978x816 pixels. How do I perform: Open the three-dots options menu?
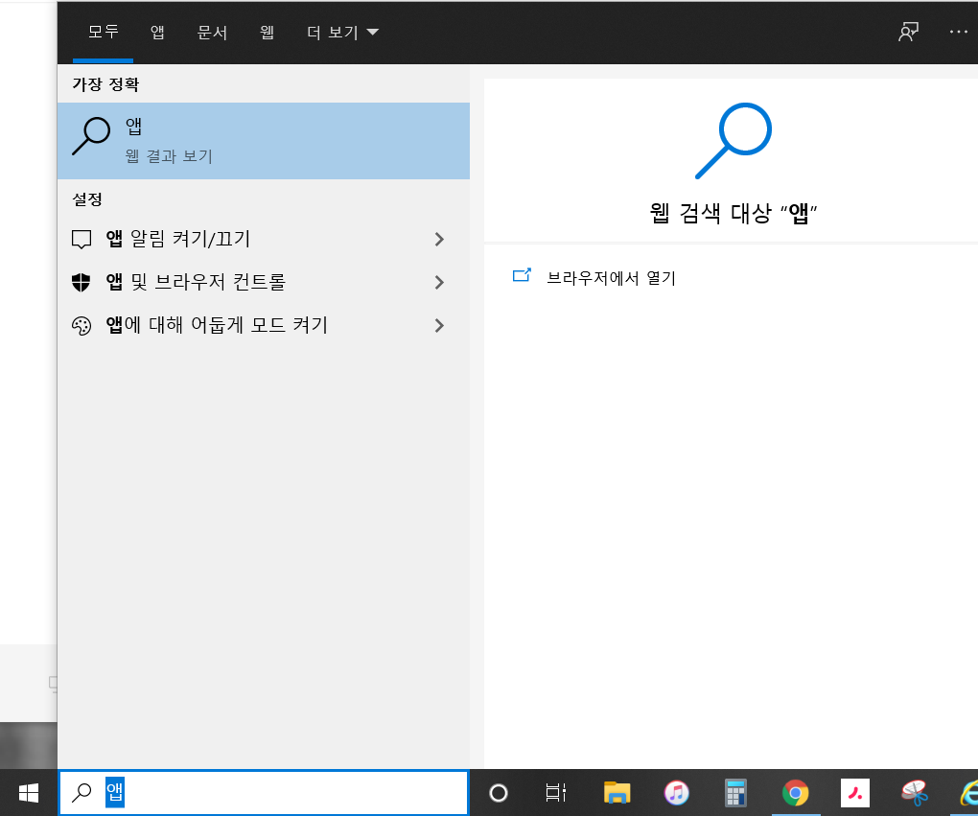pos(959,32)
